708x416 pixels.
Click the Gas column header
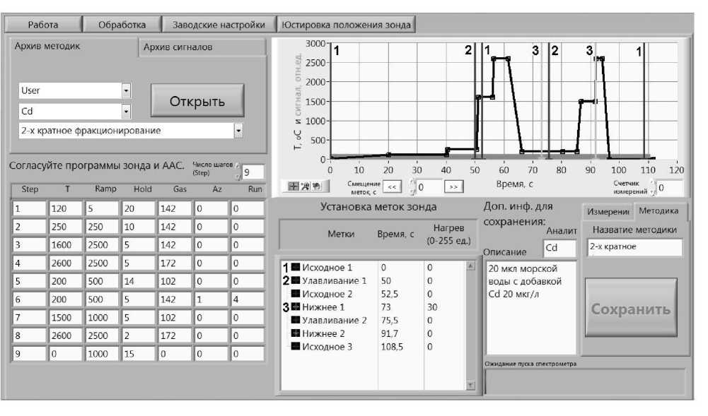click(x=180, y=189)
